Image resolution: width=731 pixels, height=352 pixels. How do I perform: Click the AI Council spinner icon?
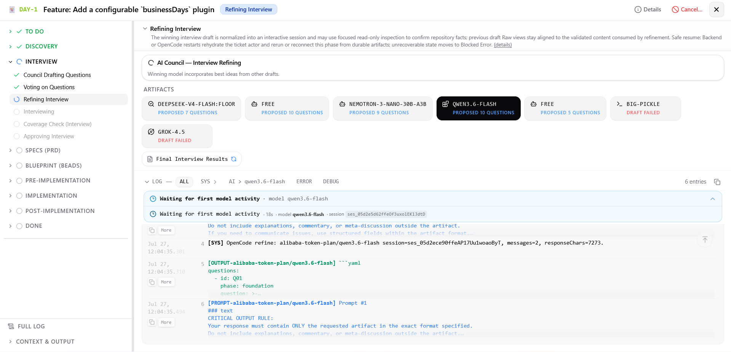pyautogui.click(x=151, y=63)
